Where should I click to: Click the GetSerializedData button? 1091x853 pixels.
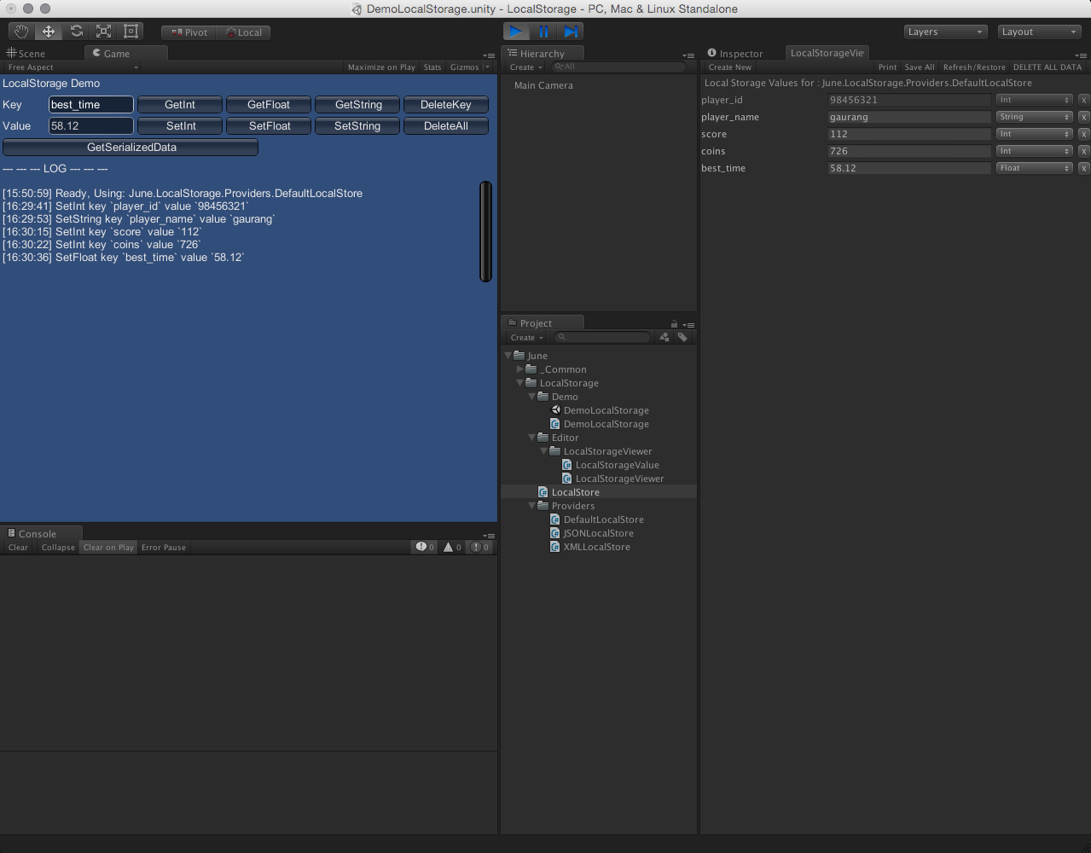click(x=131, y=147)
